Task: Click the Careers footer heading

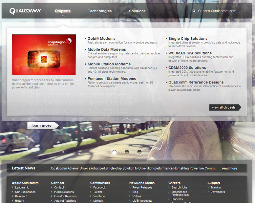Action: click(x=175, y=183)
